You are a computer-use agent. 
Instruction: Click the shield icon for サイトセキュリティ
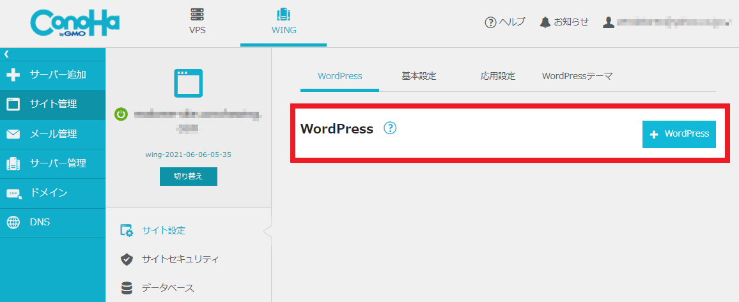click(x=127, y=259)
